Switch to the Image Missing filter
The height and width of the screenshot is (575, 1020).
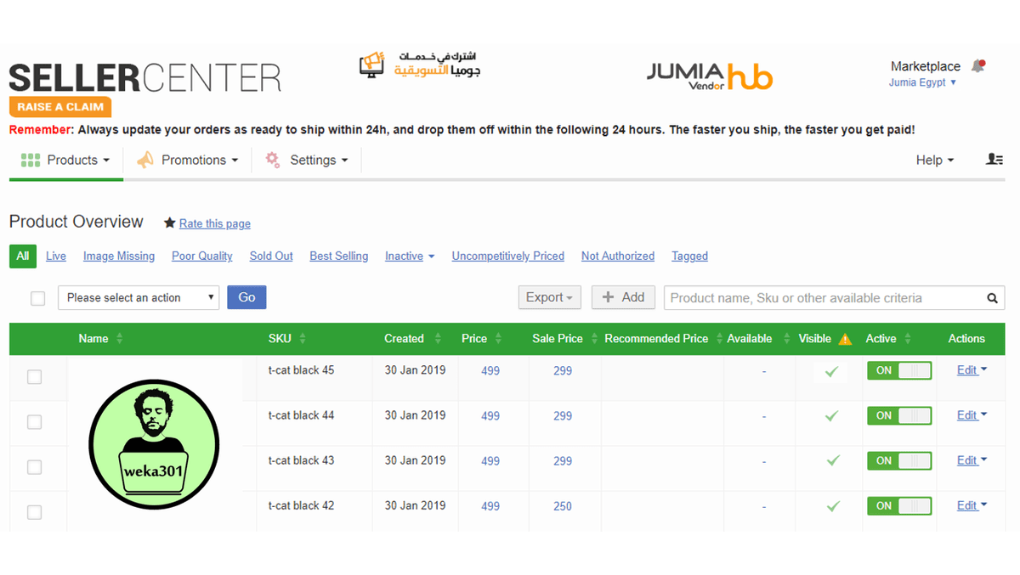(x=119, y=256)
